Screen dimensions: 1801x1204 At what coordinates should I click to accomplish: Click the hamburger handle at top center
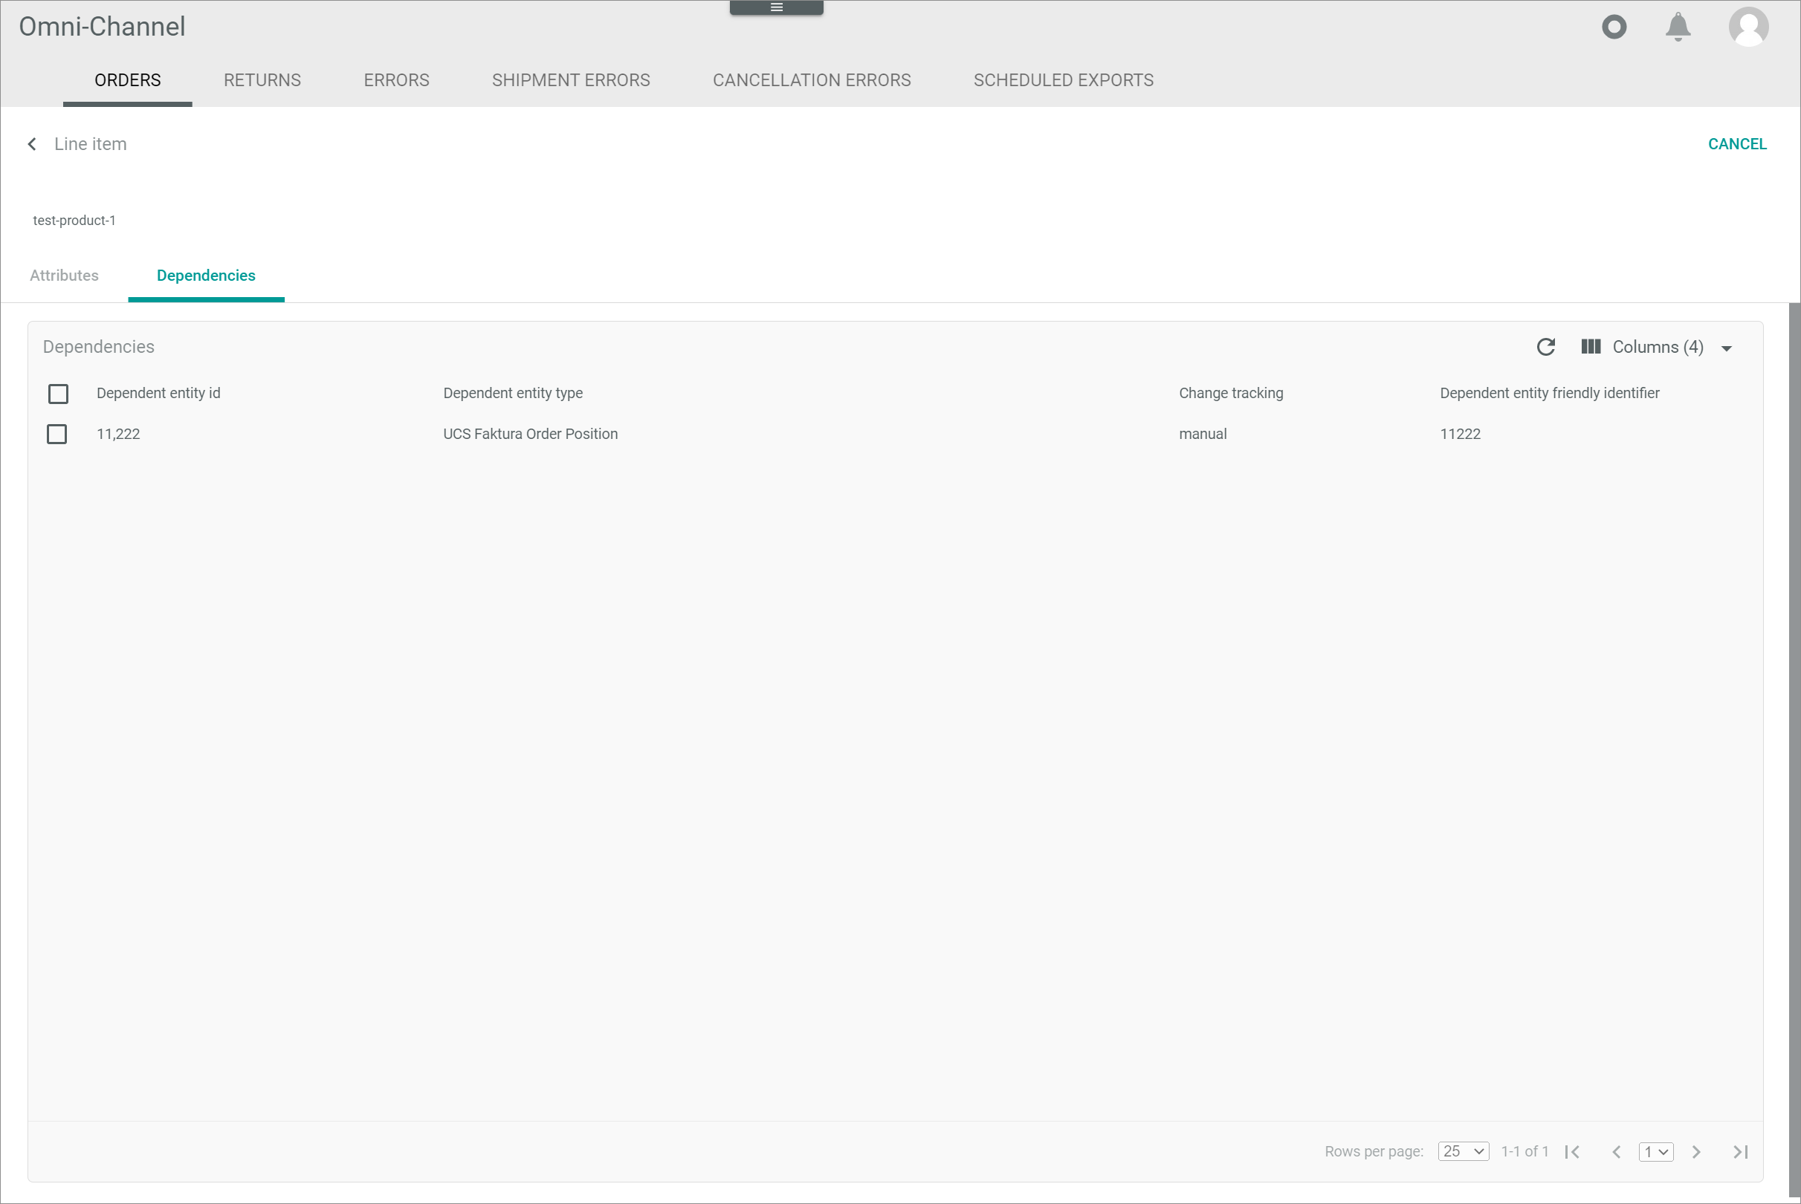coord(776,7)
